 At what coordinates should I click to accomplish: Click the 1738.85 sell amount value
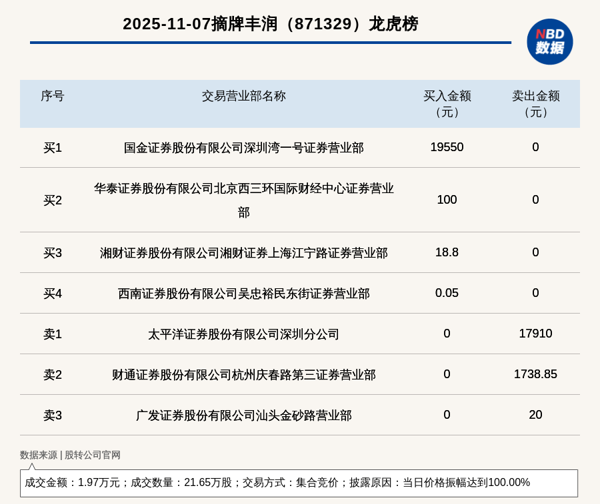tap(535, 374)
